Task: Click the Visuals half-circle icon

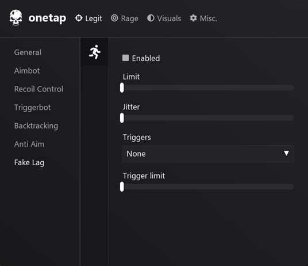Action: point(151,18)
